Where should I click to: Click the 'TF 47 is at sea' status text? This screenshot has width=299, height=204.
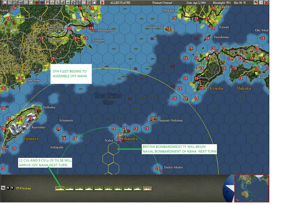pos(23,188)
